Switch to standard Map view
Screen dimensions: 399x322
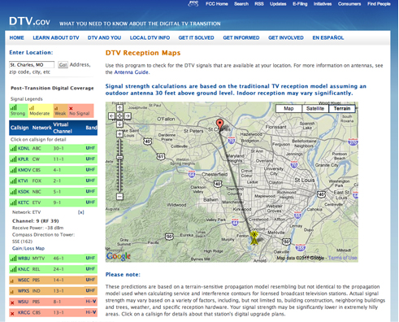pos(288,108)
